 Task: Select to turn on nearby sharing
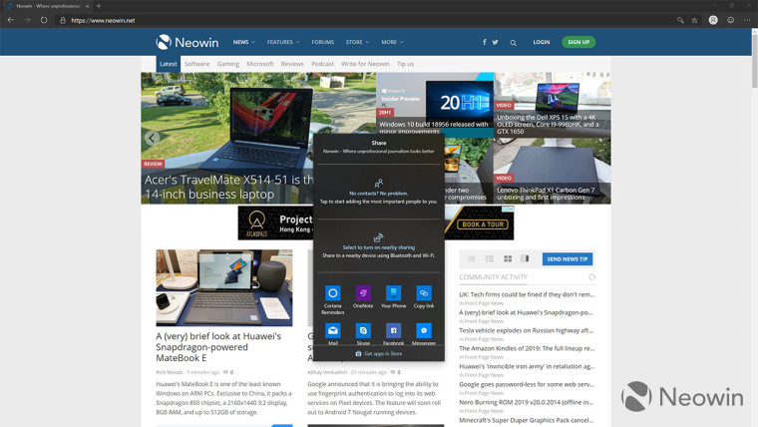coord(379,247)
